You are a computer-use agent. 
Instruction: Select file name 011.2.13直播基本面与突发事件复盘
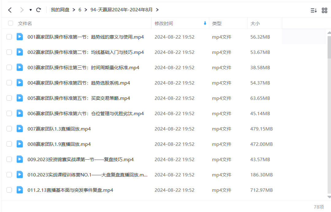[70, 190]
